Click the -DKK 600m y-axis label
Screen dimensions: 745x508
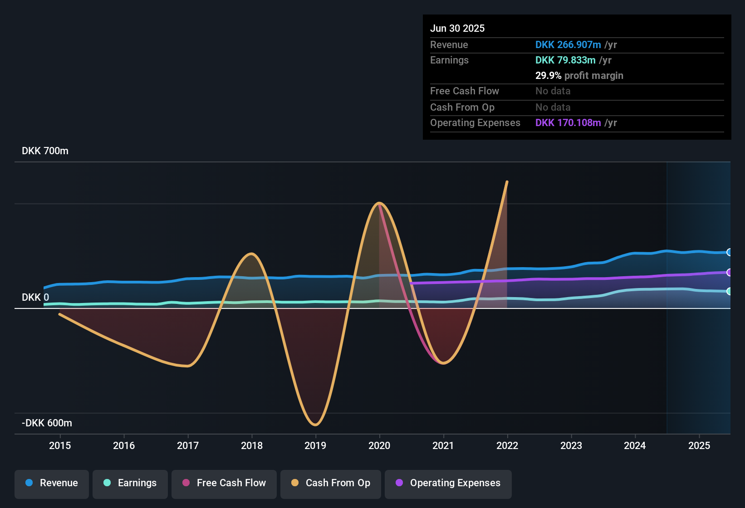pyautogui.click(x=47, y=423)
